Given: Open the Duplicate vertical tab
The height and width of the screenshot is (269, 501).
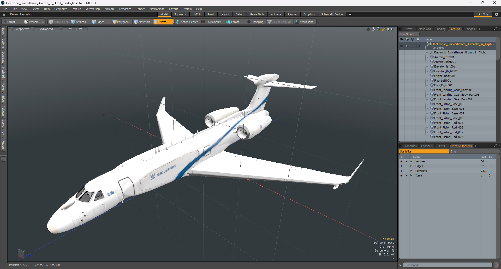Looking at the screenshot, I should 3,58.
